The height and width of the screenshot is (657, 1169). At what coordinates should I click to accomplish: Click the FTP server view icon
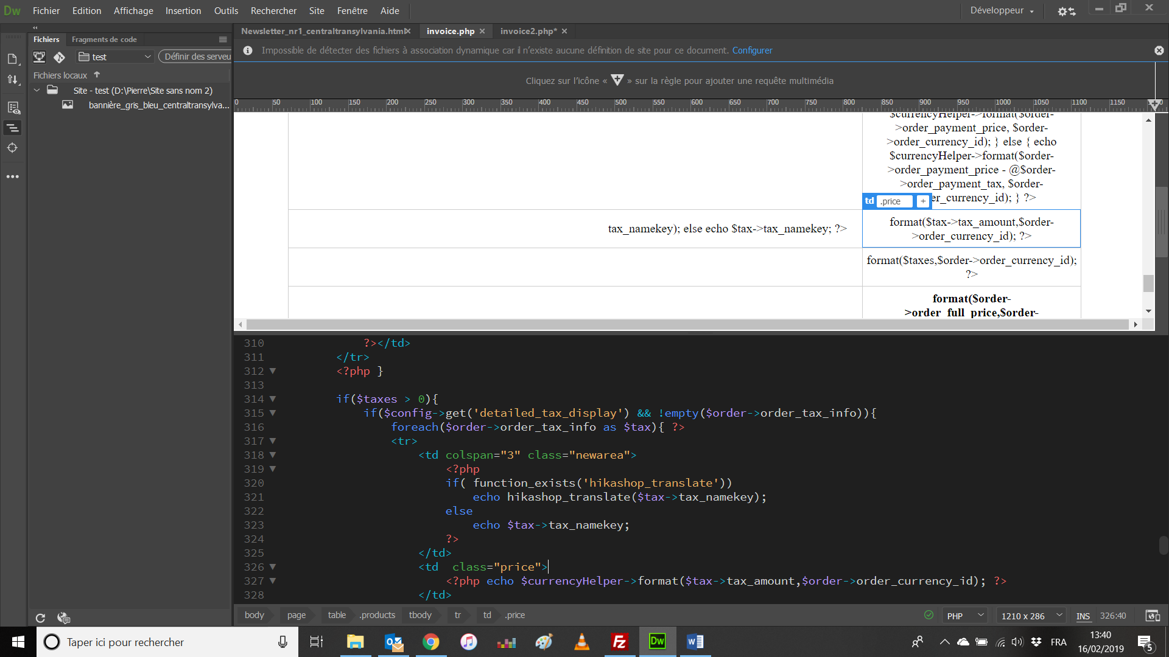[40, 57]
